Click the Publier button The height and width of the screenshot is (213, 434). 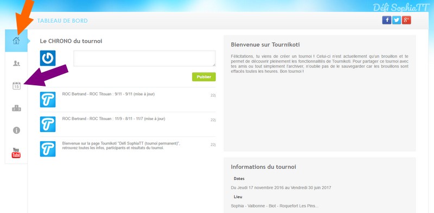(204, 77)
